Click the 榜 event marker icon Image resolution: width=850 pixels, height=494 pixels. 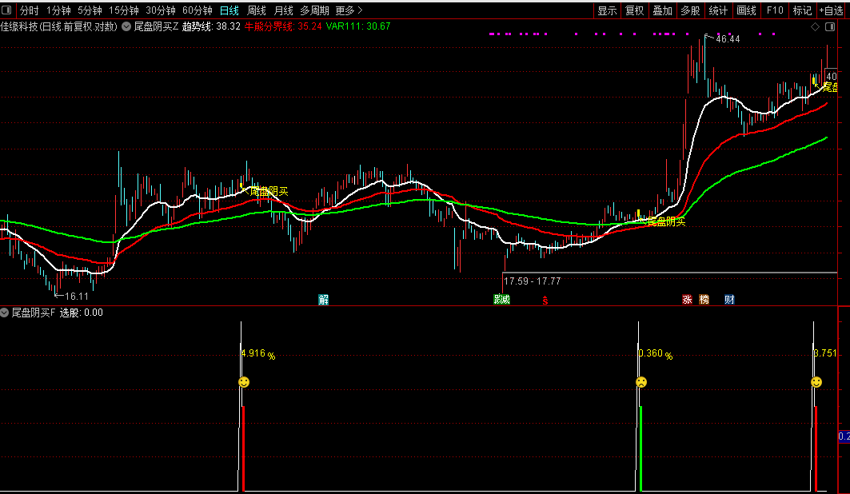tap(704, 300)
